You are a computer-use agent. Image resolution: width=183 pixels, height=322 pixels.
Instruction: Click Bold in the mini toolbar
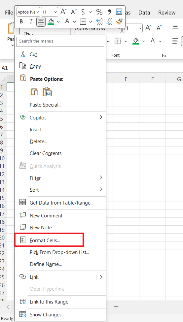21,21
